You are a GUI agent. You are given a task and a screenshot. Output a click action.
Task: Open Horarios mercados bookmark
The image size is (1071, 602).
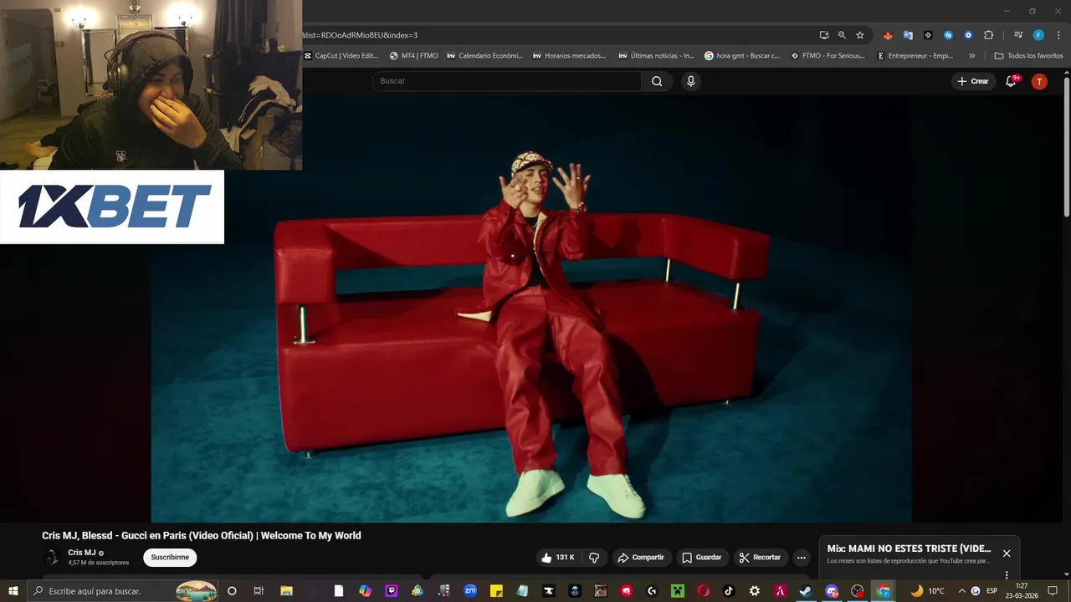569,56
